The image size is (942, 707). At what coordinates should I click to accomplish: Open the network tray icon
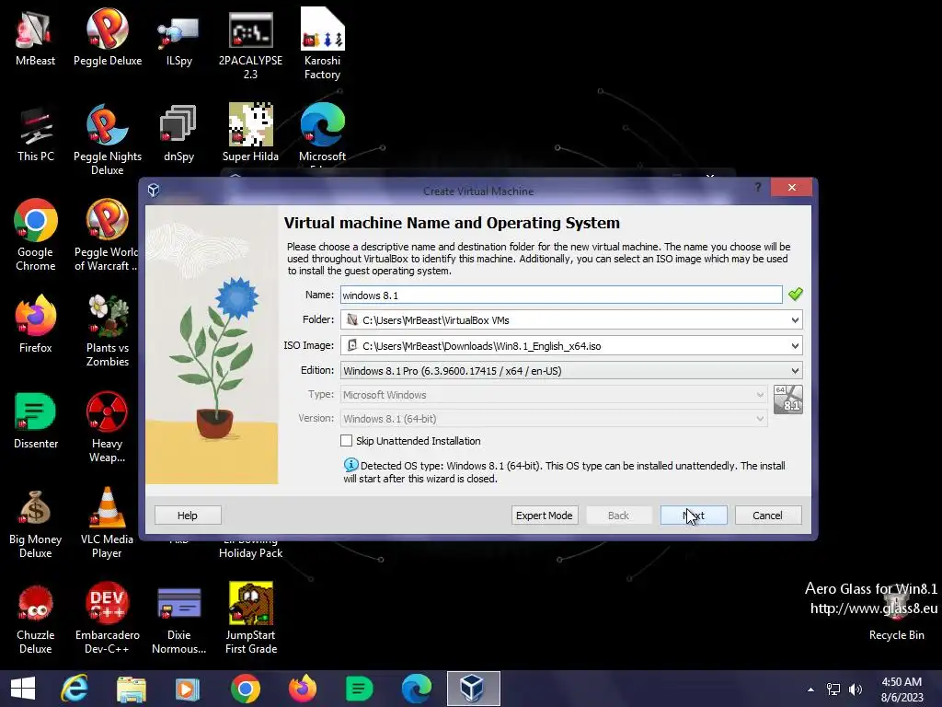[x=833, y=690]
